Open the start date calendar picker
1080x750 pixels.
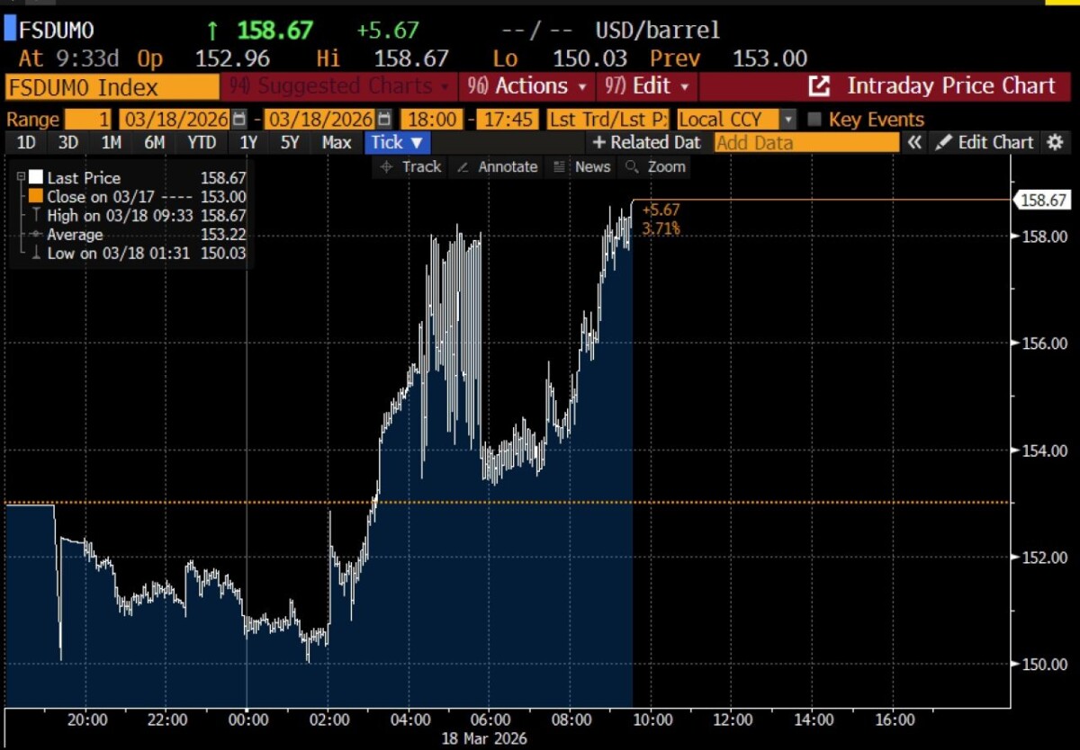(x=238, y=120)
